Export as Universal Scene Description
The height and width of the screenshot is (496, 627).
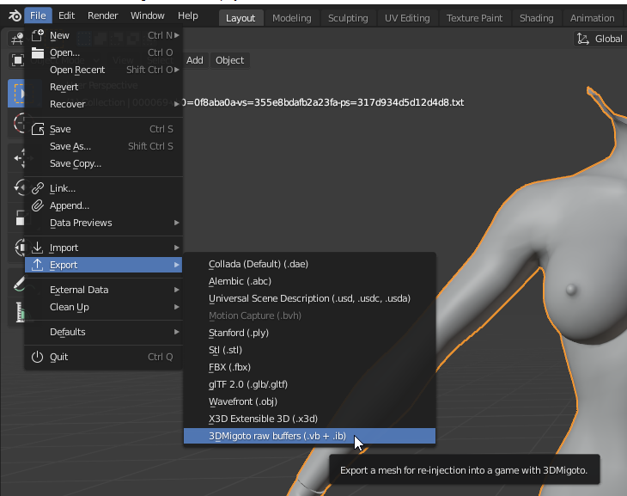click(x=309, y=298)
